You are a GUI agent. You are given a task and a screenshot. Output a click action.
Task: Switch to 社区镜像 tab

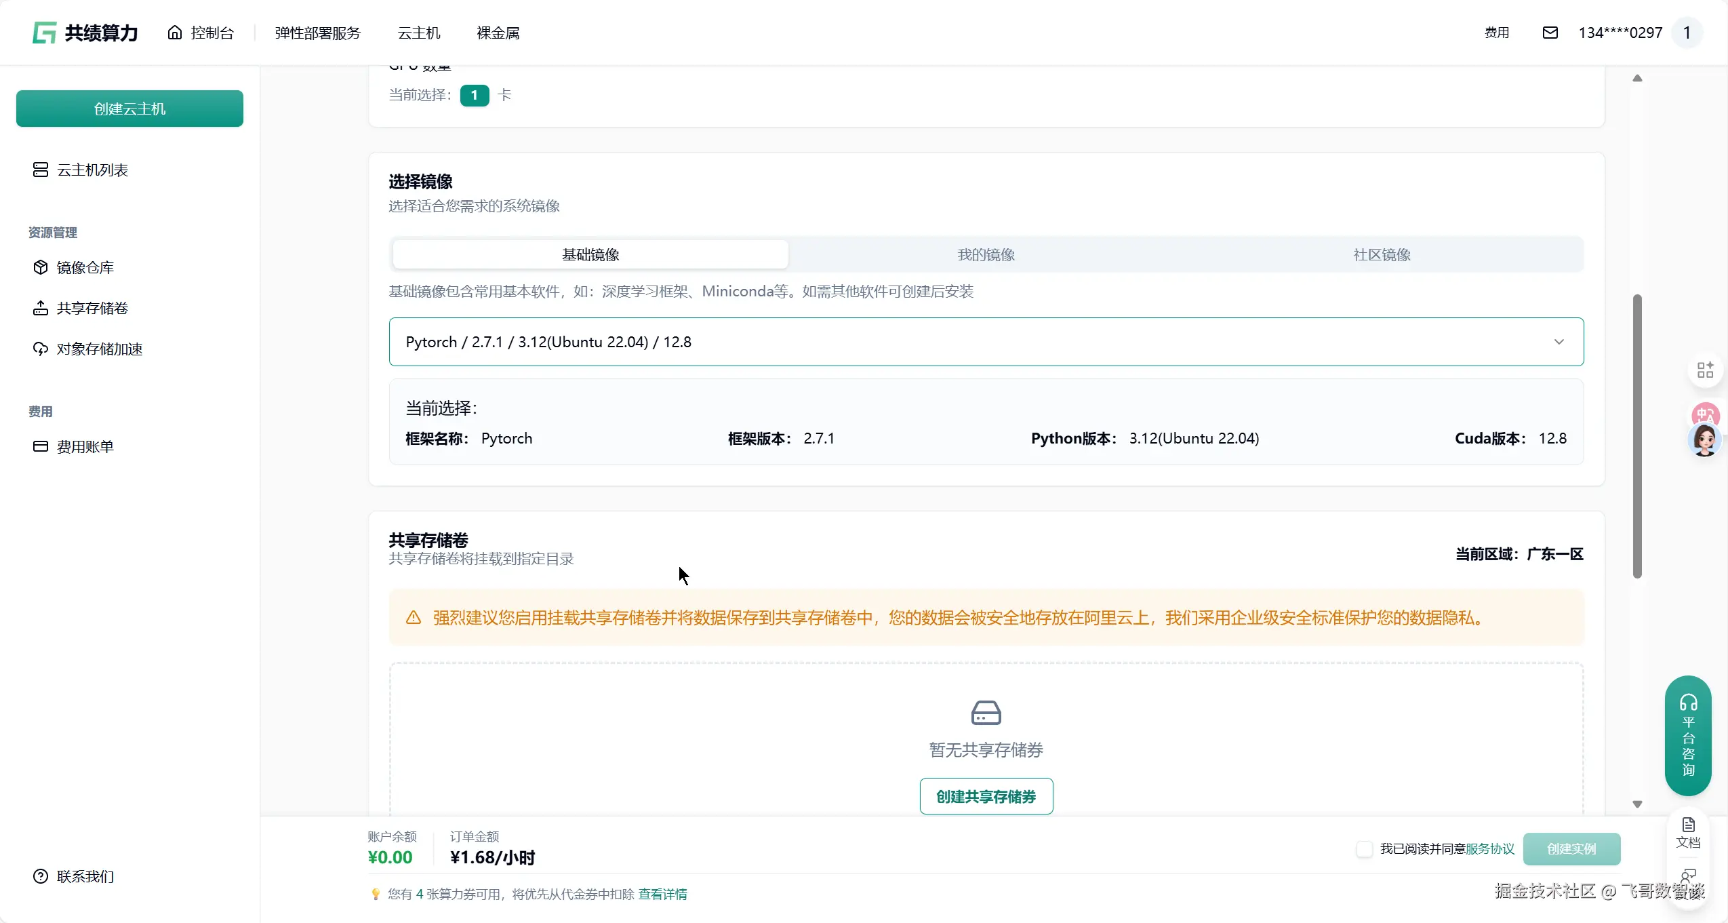click(x=1382, y=255)
